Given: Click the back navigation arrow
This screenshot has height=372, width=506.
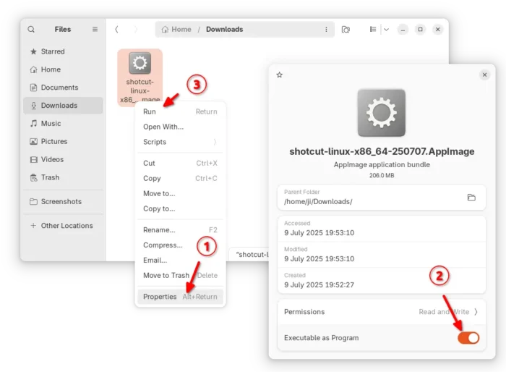Looking at the screenshot, I should coord(117,30).
